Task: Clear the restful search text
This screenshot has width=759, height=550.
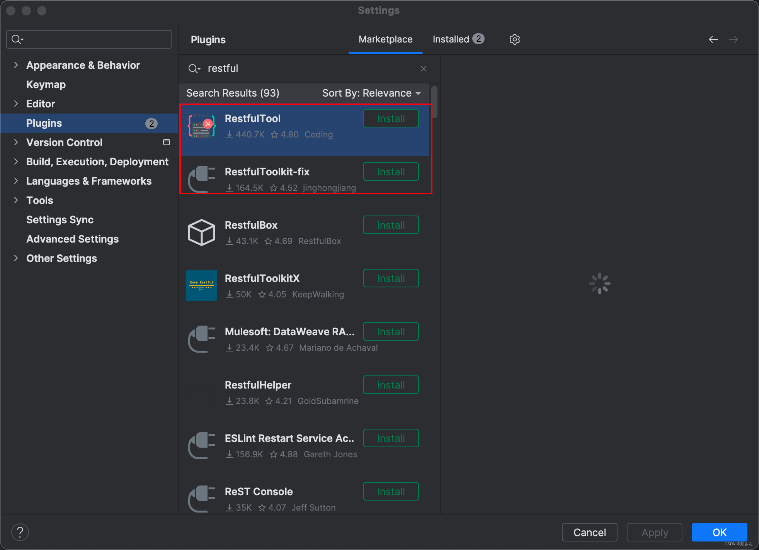Action: coord(424,69)
